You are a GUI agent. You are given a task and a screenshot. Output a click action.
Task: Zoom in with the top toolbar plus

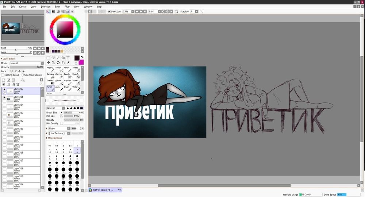[x=141, y=11]
